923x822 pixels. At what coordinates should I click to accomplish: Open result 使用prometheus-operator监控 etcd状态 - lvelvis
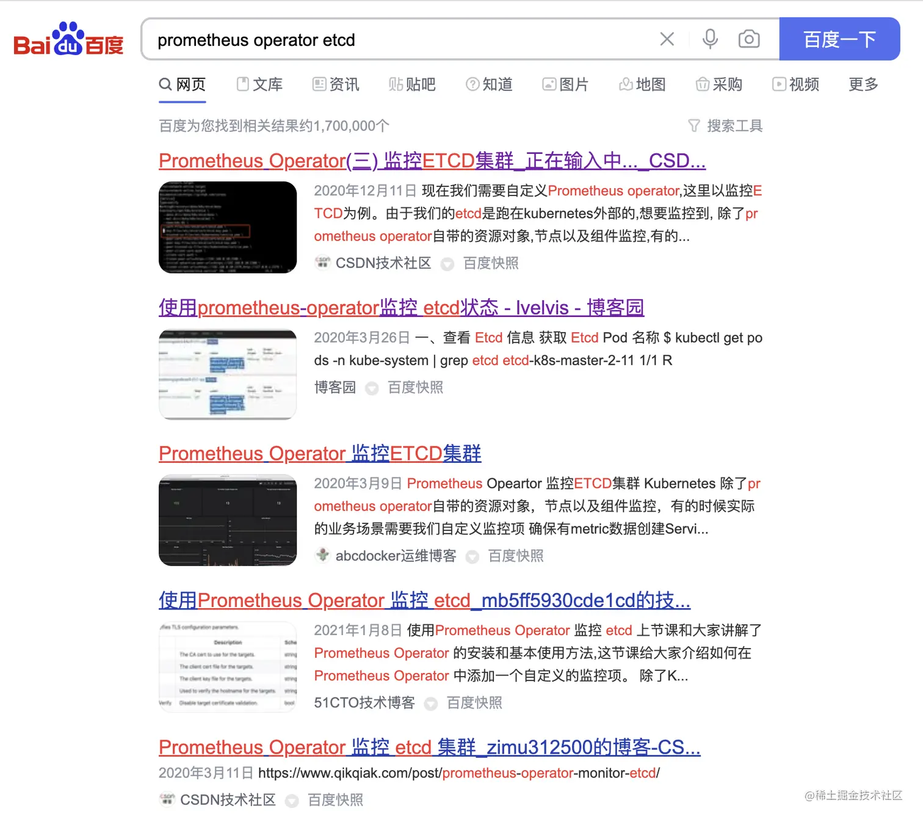[x=402, y=307]
